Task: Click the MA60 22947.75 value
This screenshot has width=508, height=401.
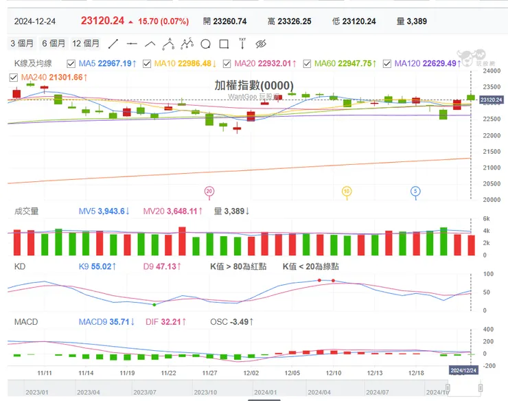Action: tap(346, 64)
